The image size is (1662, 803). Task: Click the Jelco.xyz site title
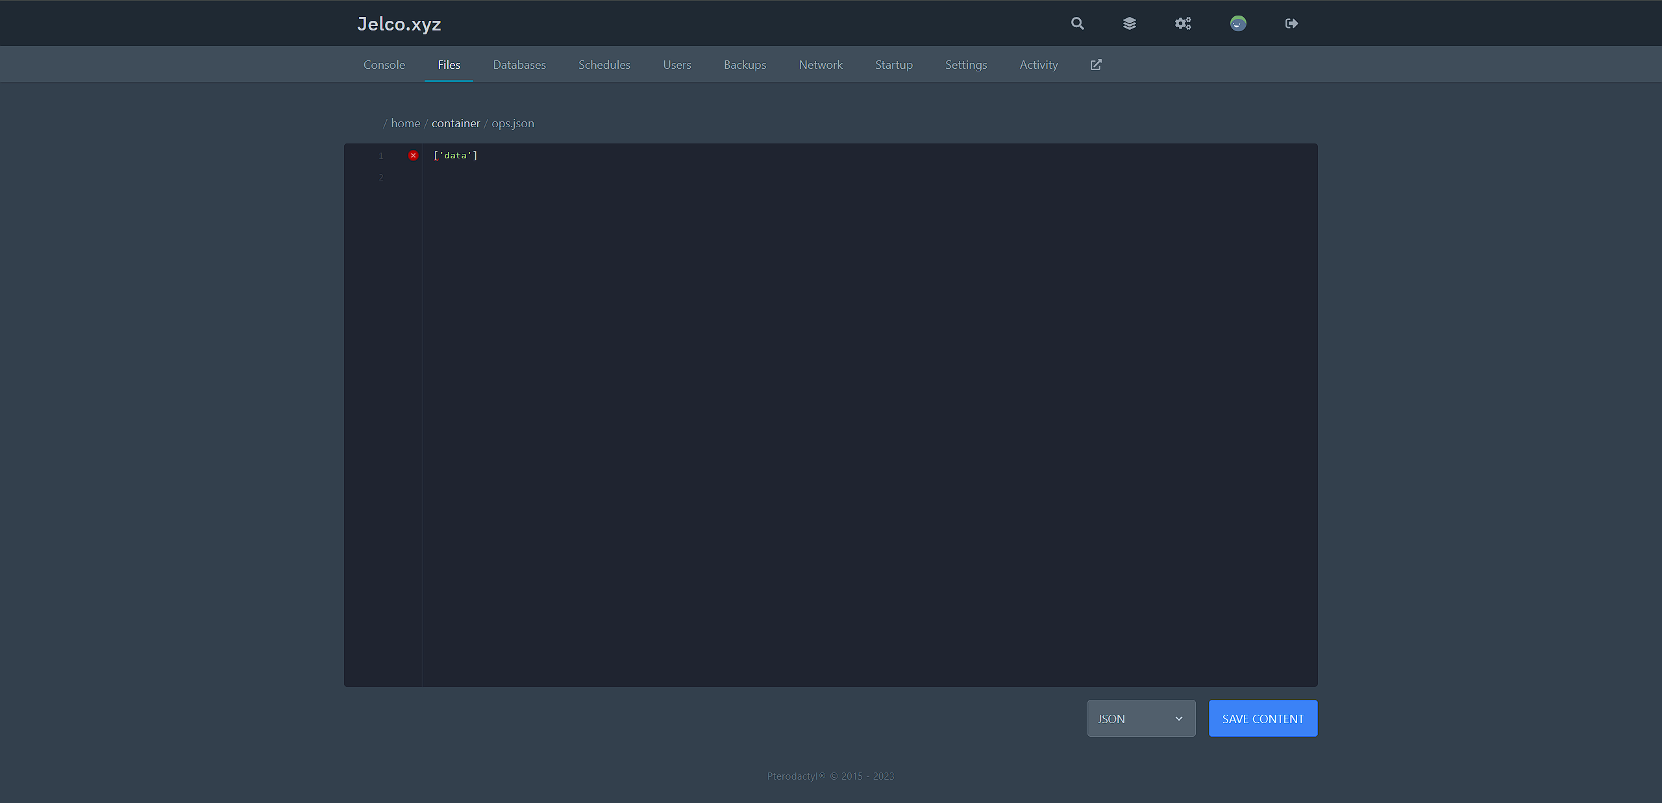point(399,24)
